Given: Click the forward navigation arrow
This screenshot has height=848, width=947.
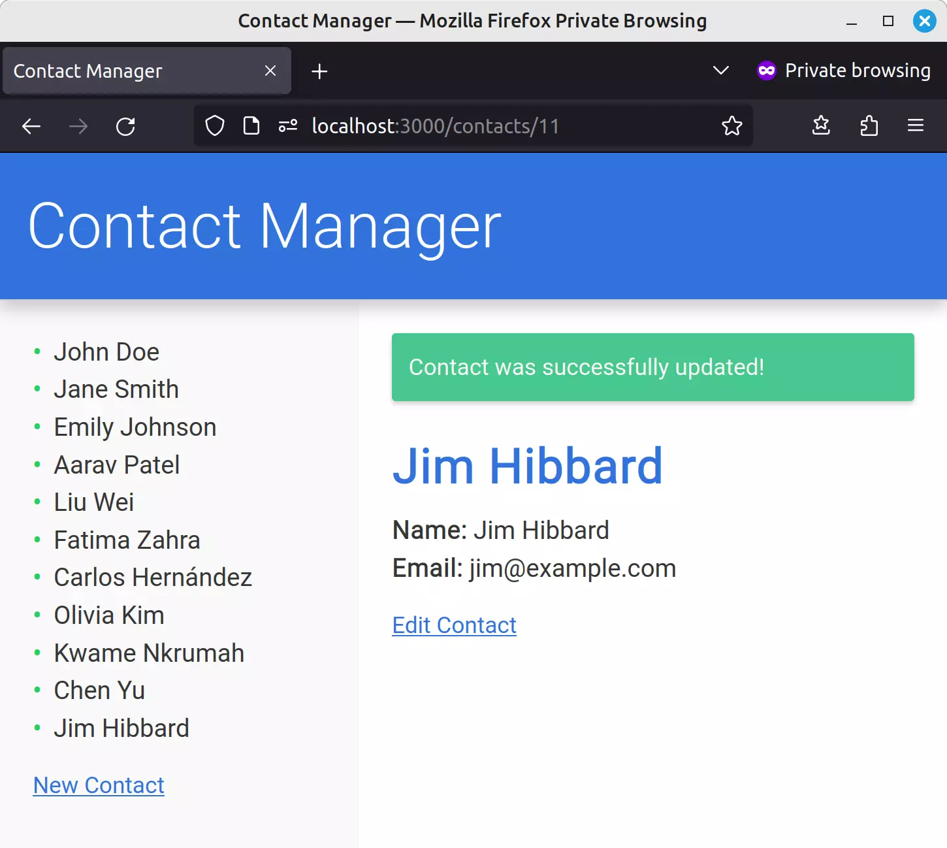Looking at the screenshot, I should click(x=78, y=126).
